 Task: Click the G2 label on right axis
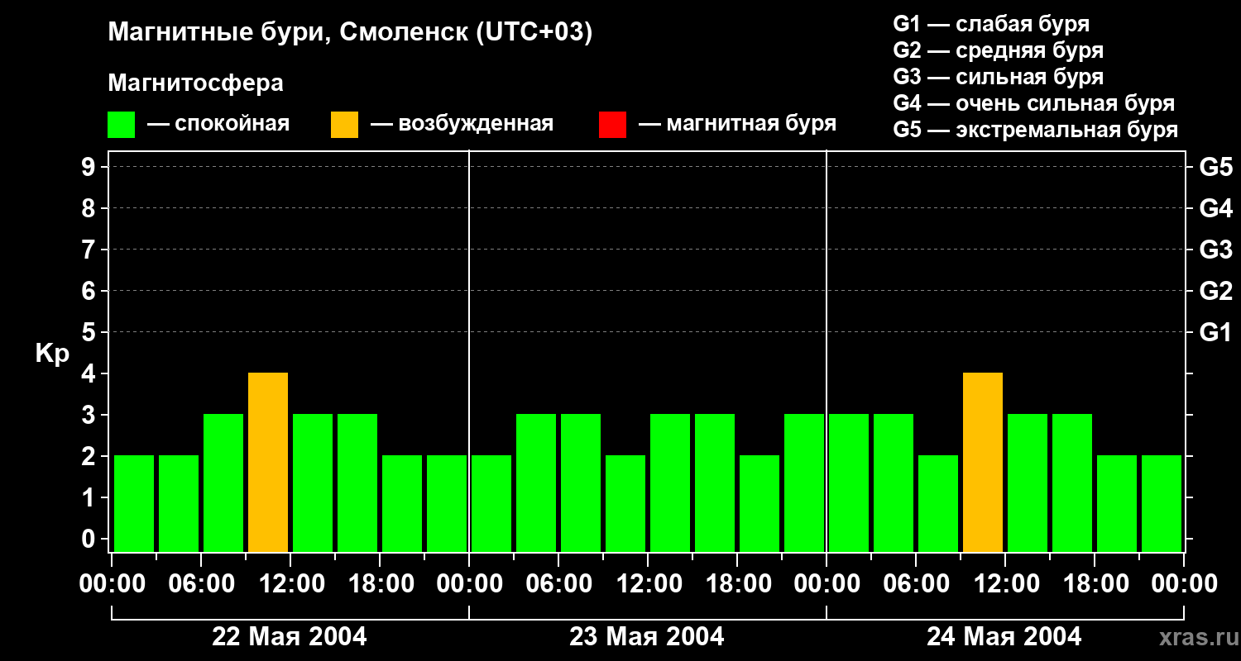[1215, 291]
